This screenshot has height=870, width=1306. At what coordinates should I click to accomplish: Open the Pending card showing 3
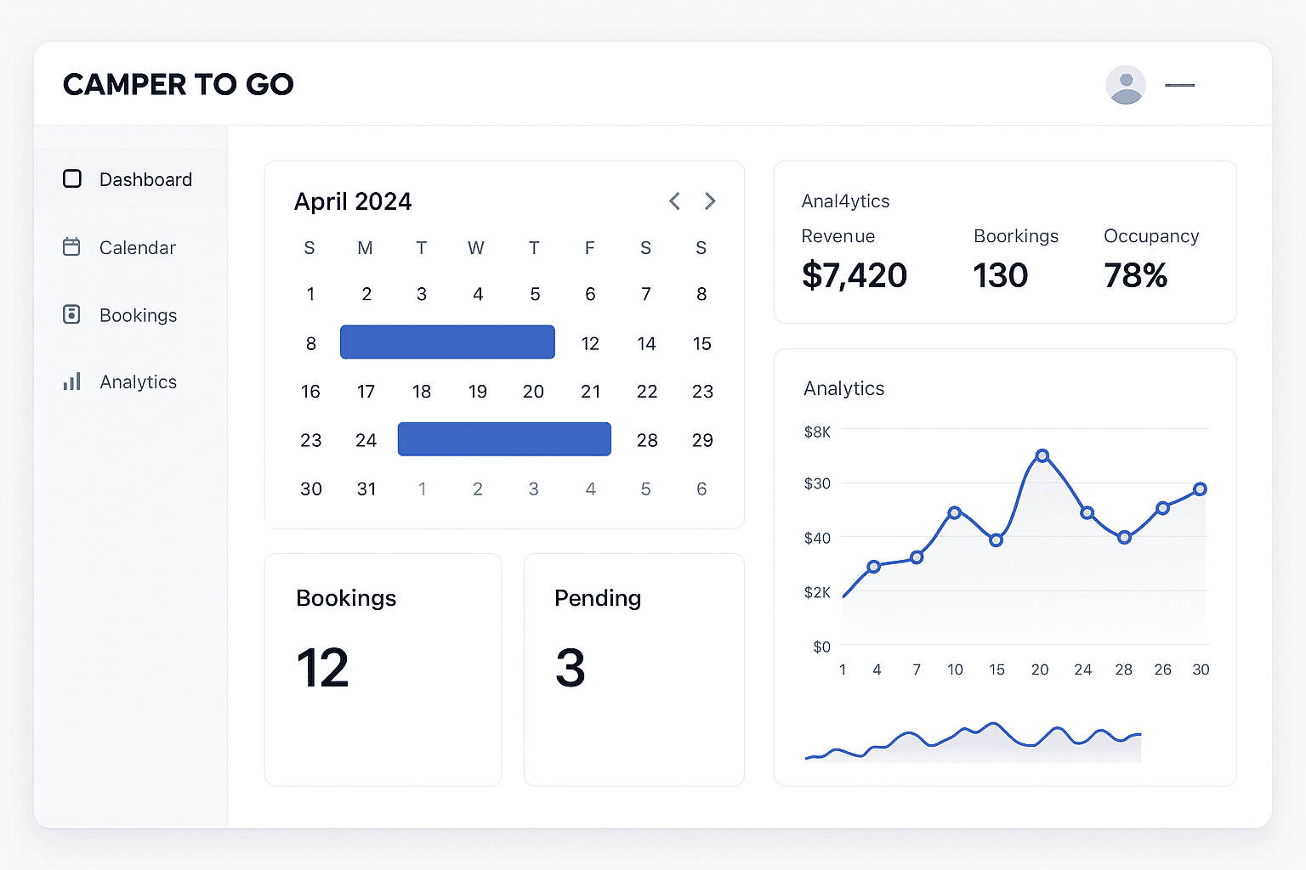pos(633,669)
